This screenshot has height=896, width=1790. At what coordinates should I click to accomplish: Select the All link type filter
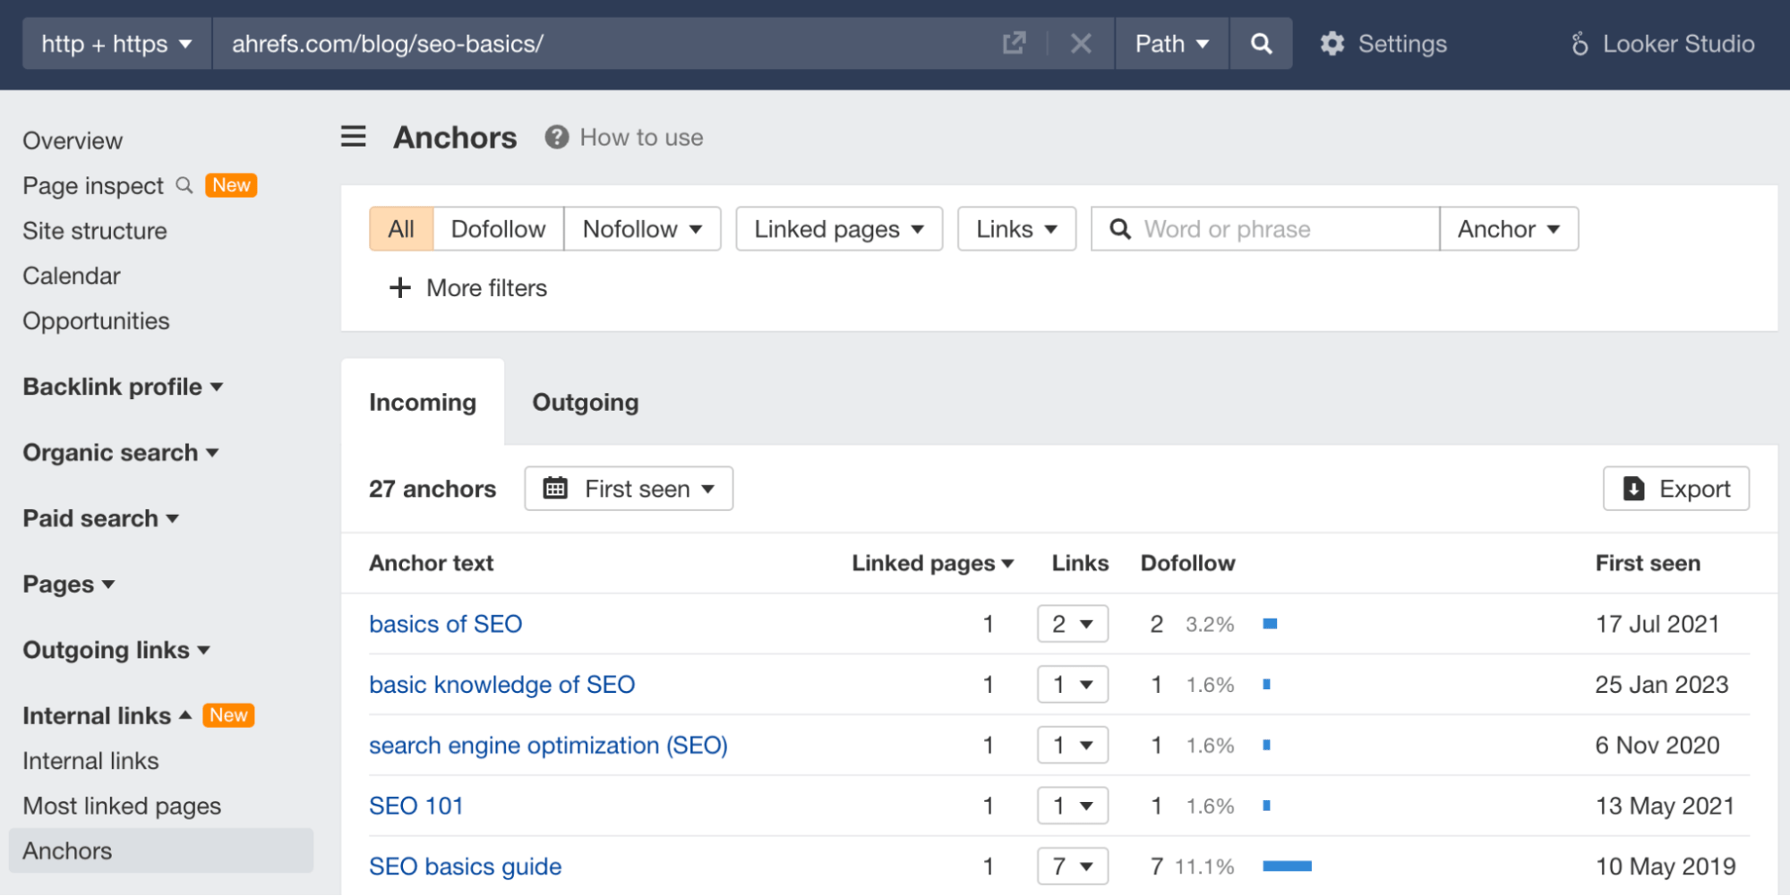pos(401,229)
